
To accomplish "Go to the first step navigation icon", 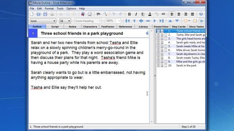I will click(x=128, y=21).
